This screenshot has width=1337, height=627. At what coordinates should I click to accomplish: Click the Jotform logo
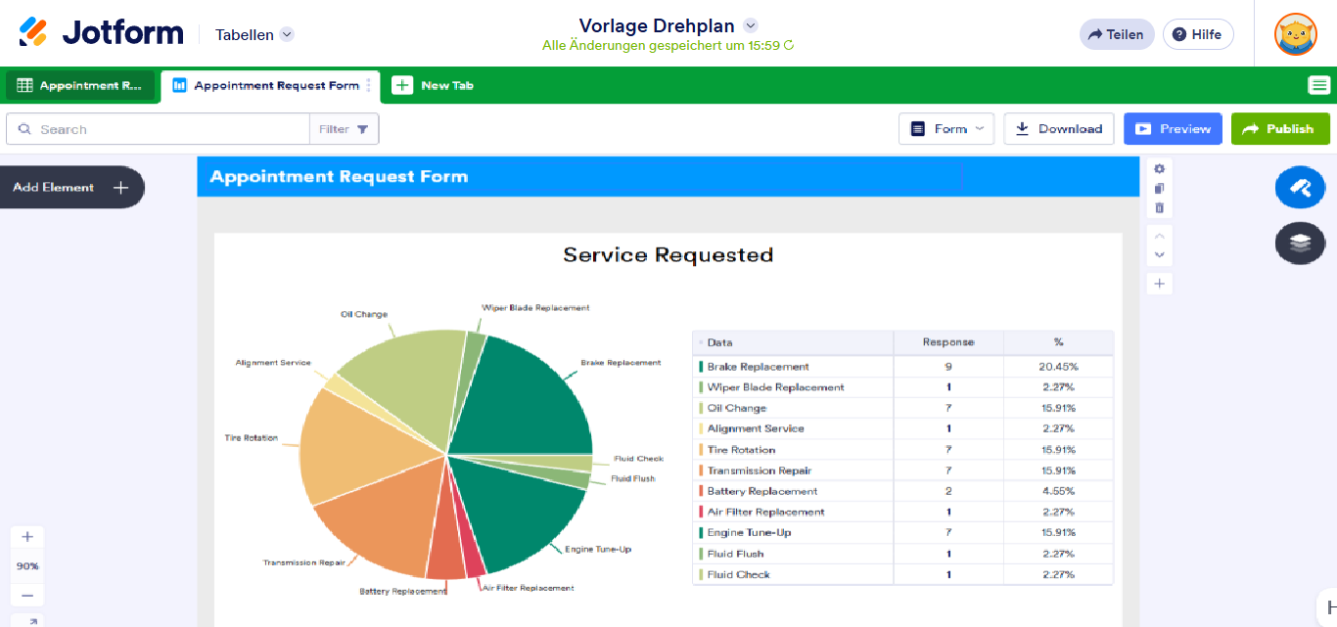[102, 33]
